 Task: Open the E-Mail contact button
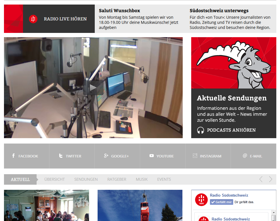click(254, 156)
